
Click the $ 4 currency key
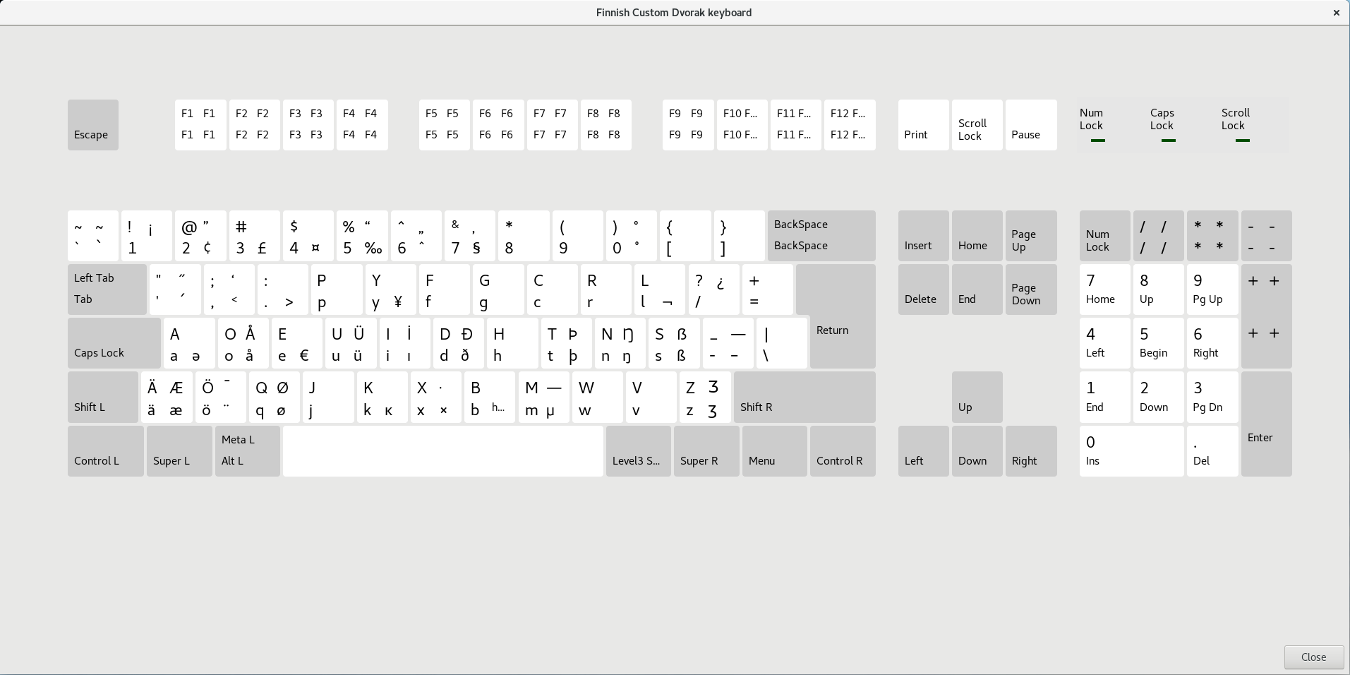point(308,236)
